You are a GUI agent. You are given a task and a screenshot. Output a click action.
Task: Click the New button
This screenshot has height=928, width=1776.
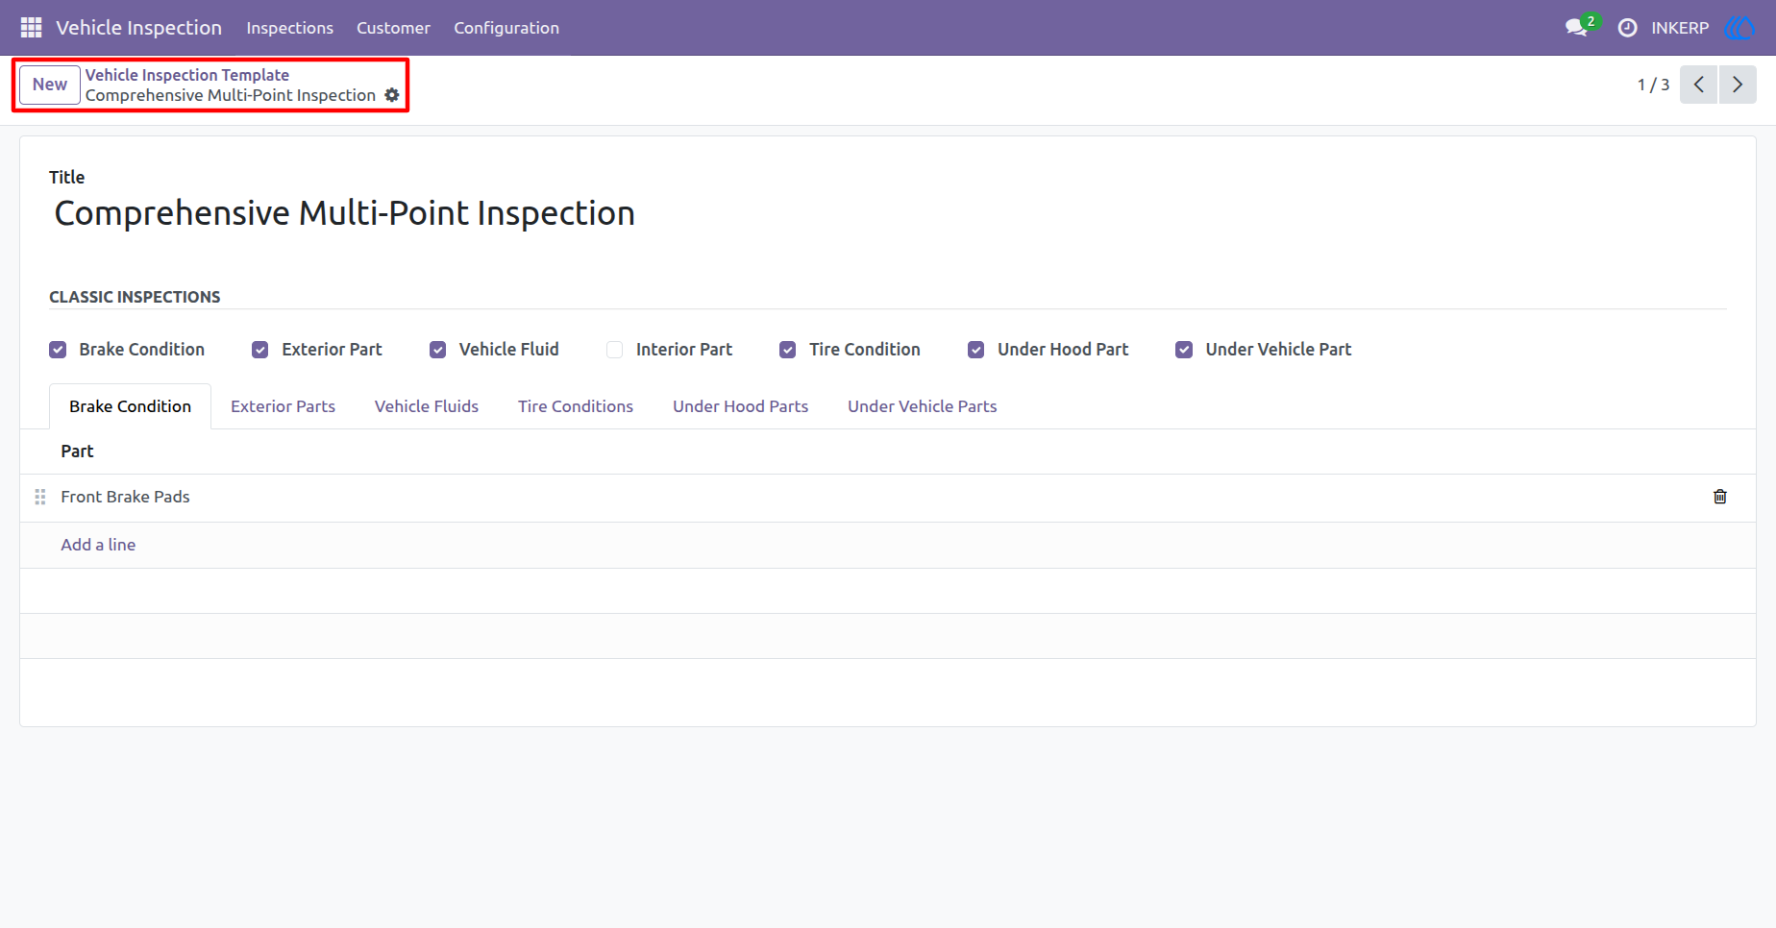[50, 85]
